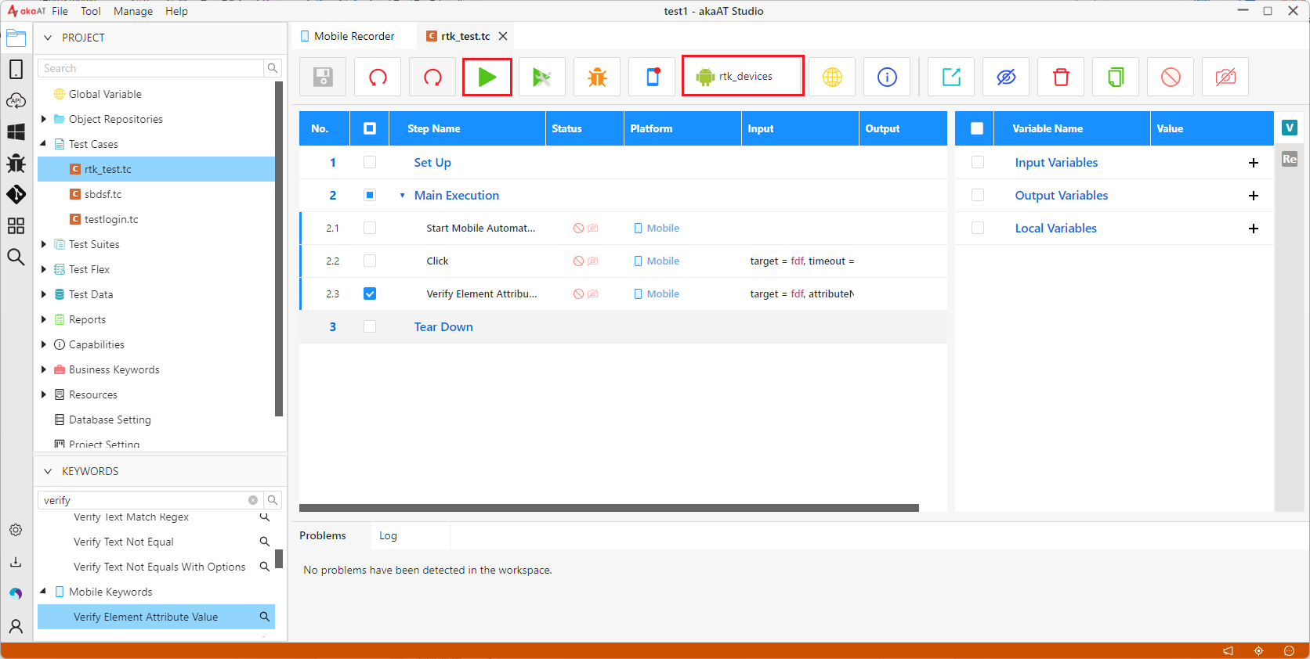The width and height of the screenshot is (1310, 659).
Task: Delete step with red trash icon
Action: [1061, 77]
